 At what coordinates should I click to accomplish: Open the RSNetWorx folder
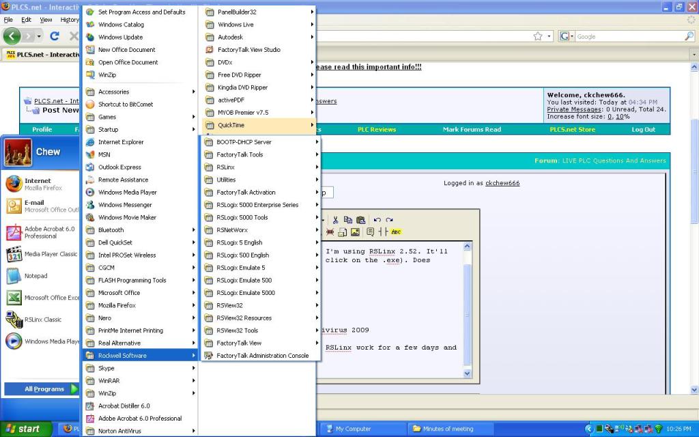pos(260,230)
